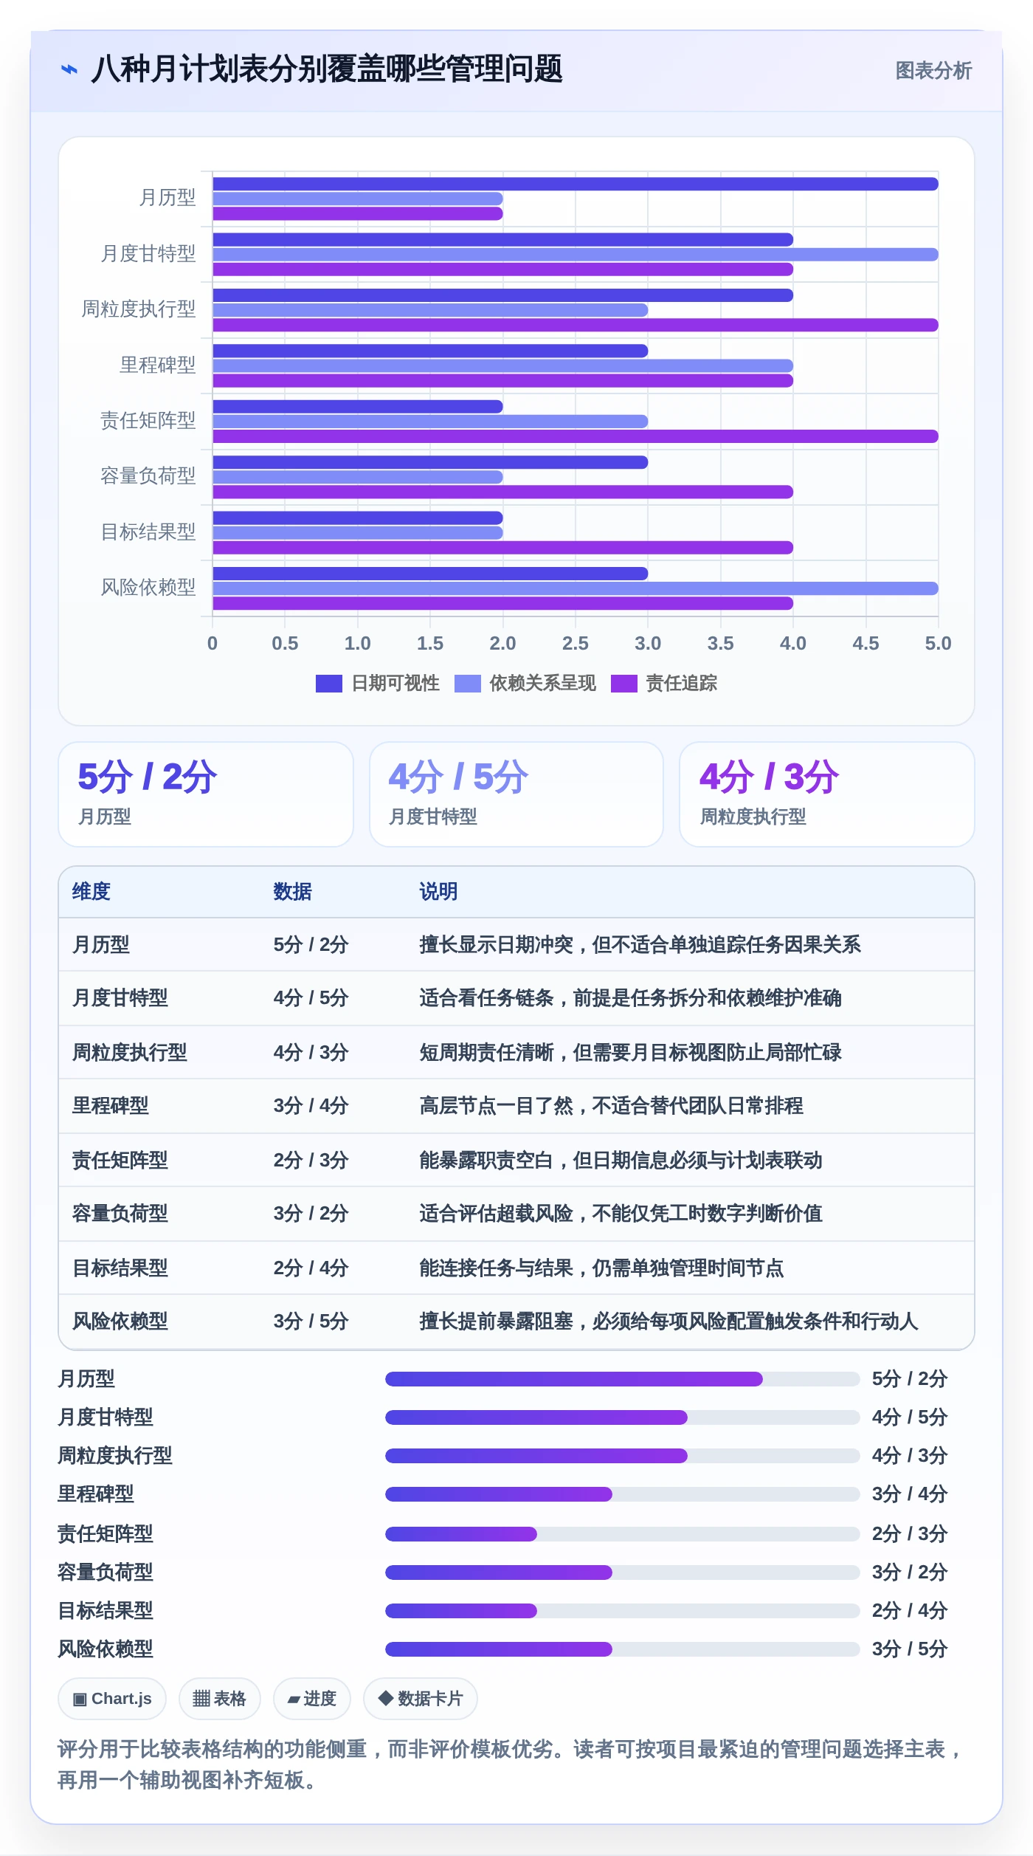The width and height of the screenshot is (1033, 1856).
Task: Click the 2分 / 4分 value beside 目标结果型 progress
Action: tap(910, 1610)
